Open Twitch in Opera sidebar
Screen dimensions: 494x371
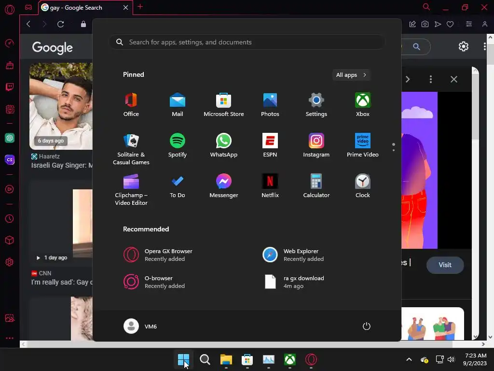pos(10,87)
